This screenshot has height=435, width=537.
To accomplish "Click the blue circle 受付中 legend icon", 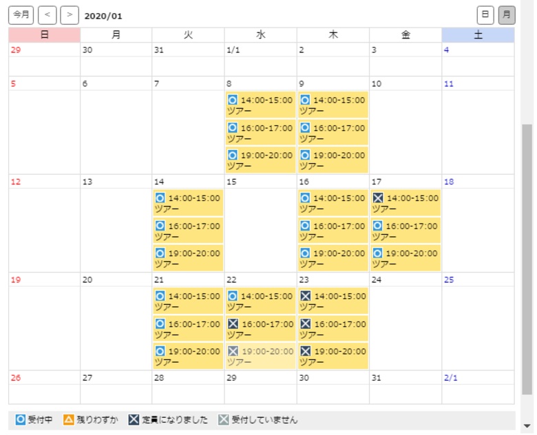I will click(x=21, y=419).
